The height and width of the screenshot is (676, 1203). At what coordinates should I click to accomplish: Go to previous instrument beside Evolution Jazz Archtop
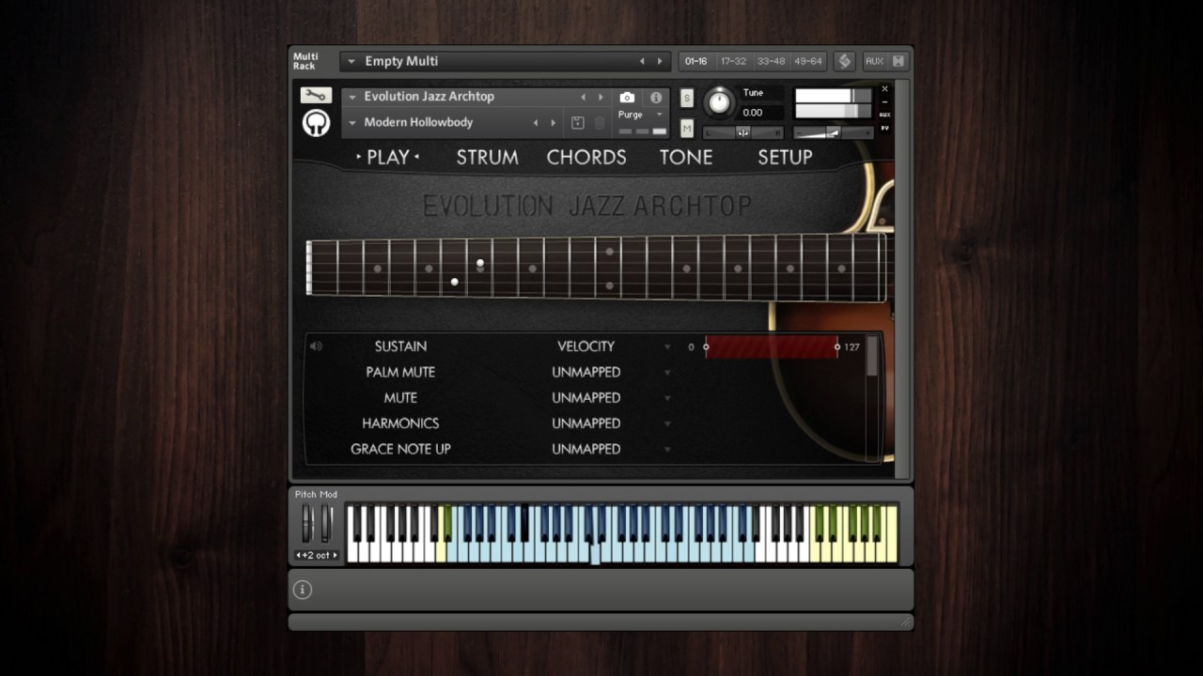(x=583, y=97)
